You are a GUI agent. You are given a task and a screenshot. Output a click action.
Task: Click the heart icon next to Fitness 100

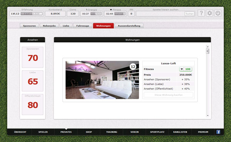pyautogui.click(x=182, y=69)
